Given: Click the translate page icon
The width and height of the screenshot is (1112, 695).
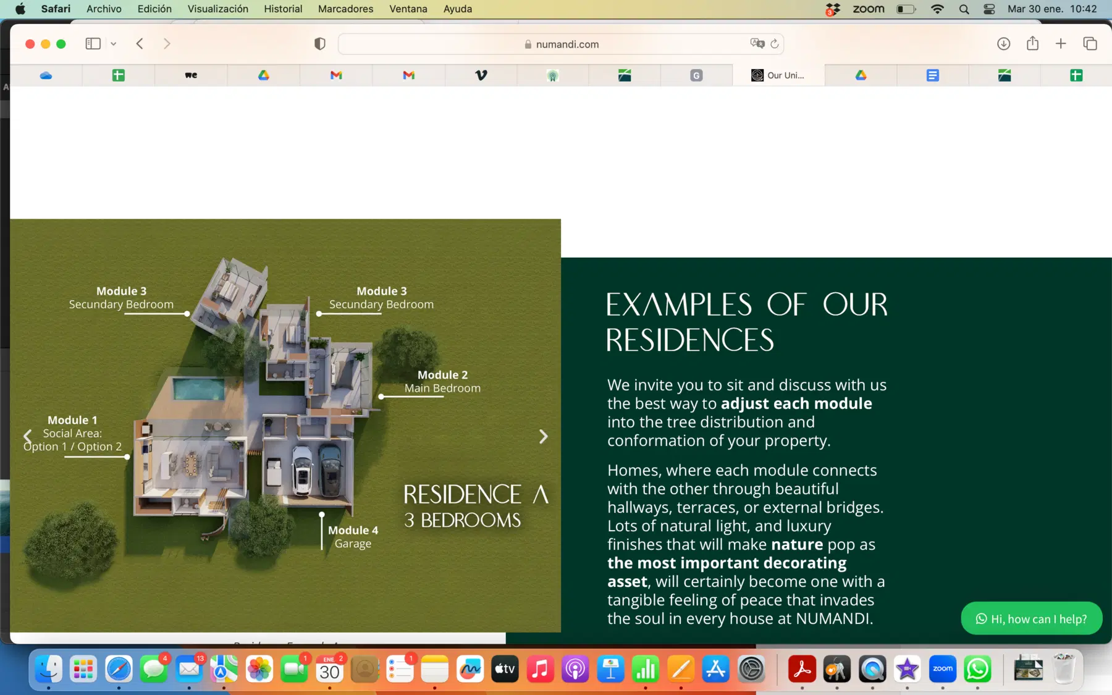Looking at the screenshot, I should pos(757,43).
